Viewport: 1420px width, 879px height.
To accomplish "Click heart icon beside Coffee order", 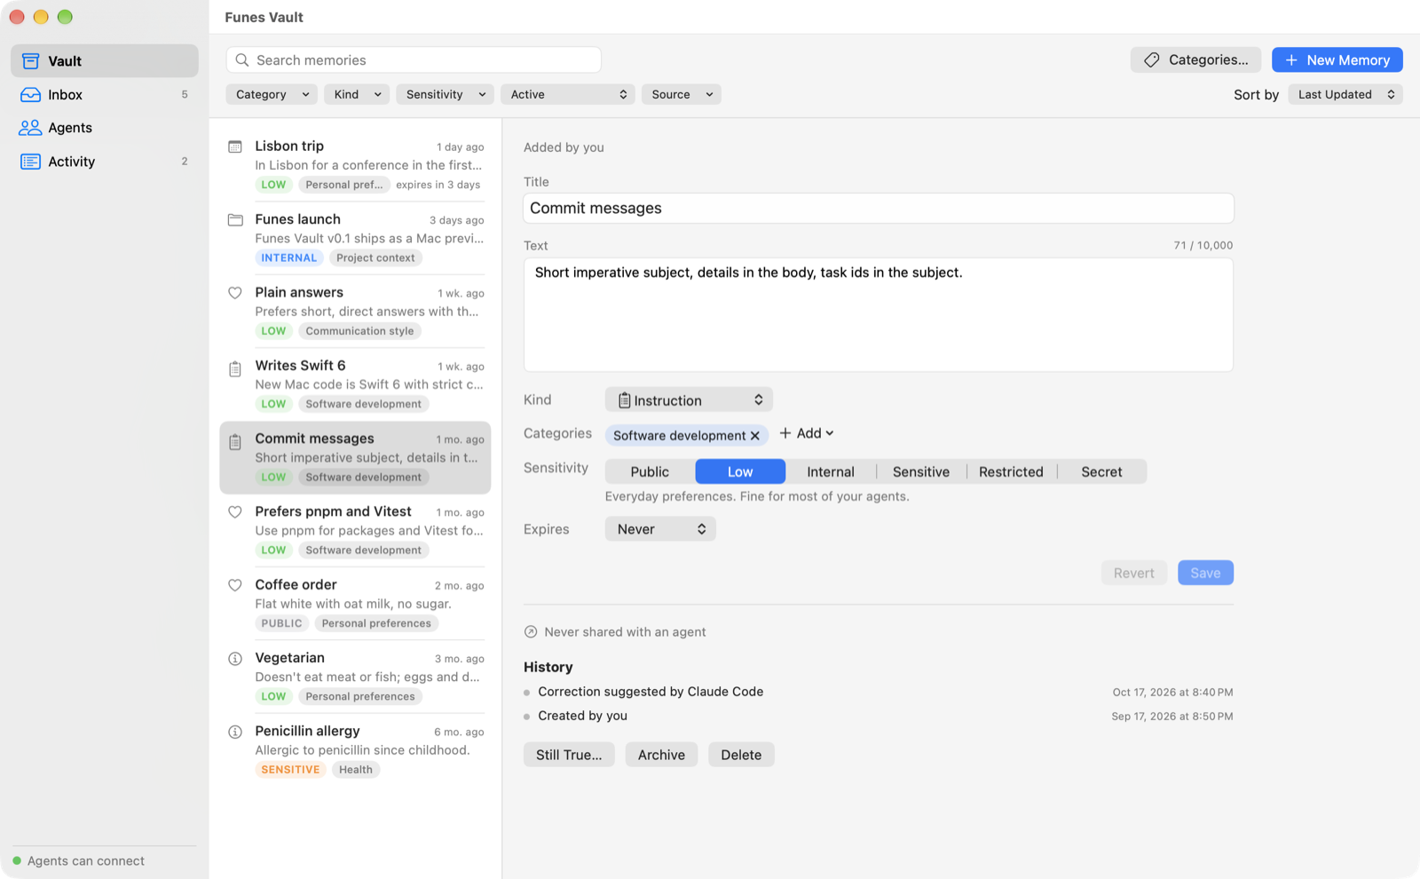I will tap(235, 585).
